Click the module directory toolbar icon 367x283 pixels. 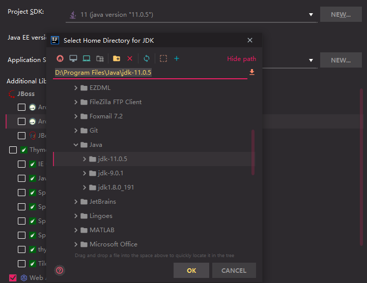coord(100,58)
